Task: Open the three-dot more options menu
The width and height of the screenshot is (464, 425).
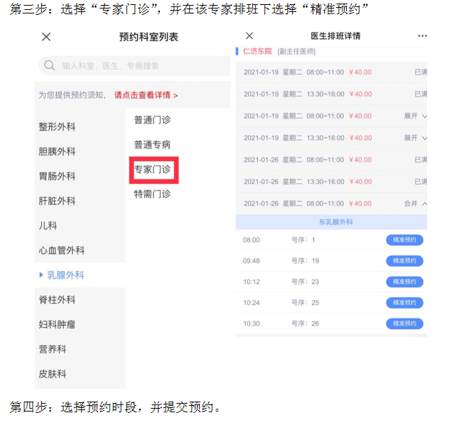Action: (x=422, y=36)
